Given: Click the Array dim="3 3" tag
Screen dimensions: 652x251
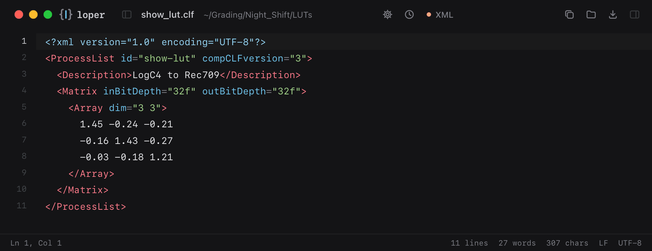Looking at the screenshot, I should (118, 108).
